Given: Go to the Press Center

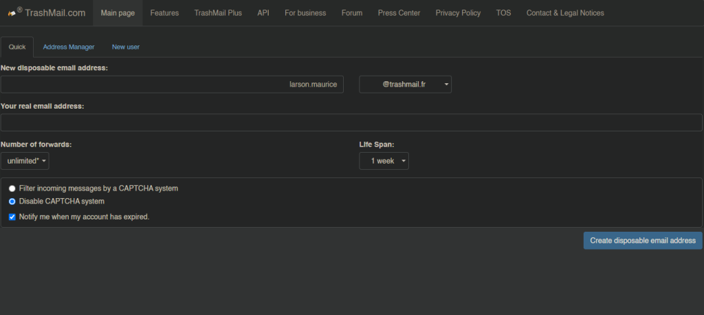Looking at the screenshot, I should [399, 13].
